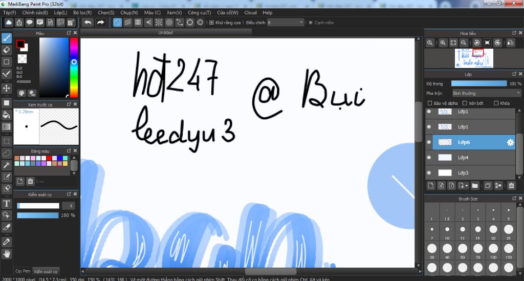Select the Lớp4 layer row
Screen dimensions: 524x281
473,157
